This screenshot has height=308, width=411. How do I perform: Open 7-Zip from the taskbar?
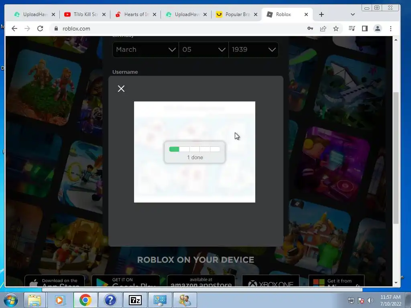click(x=135, y=300)
